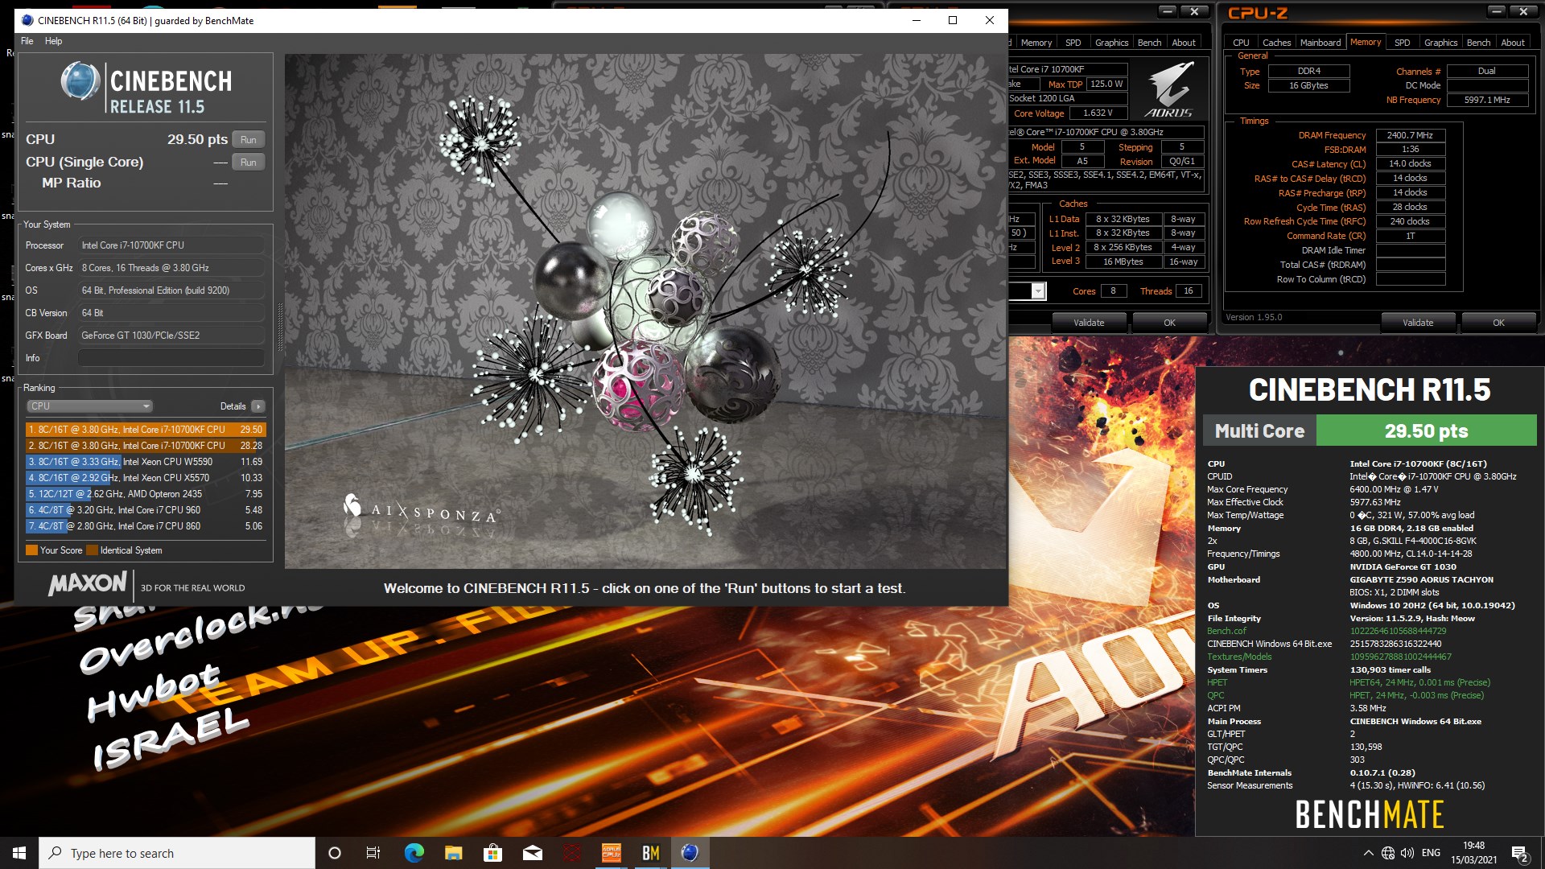Viewport: 1545px width, 869px height.
Task: Open File Explorer from the taskbar
Action: click(x=453, y=853)
